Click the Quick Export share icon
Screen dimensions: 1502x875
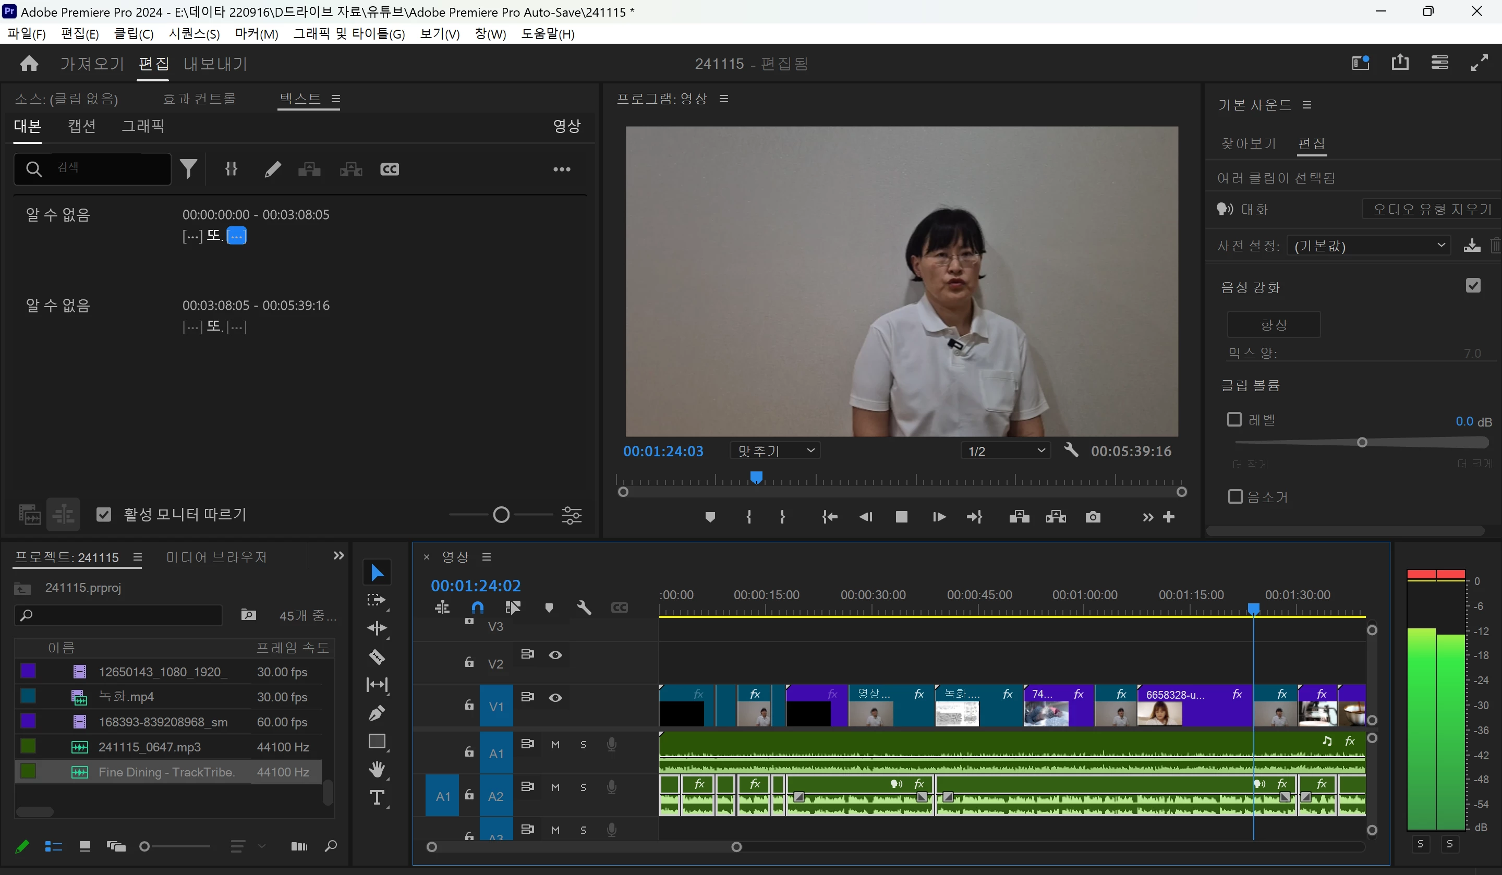[x=1399, y=63]
